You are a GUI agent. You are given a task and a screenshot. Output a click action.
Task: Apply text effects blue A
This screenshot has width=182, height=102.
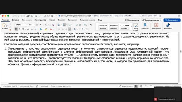[x=41, y=29]
